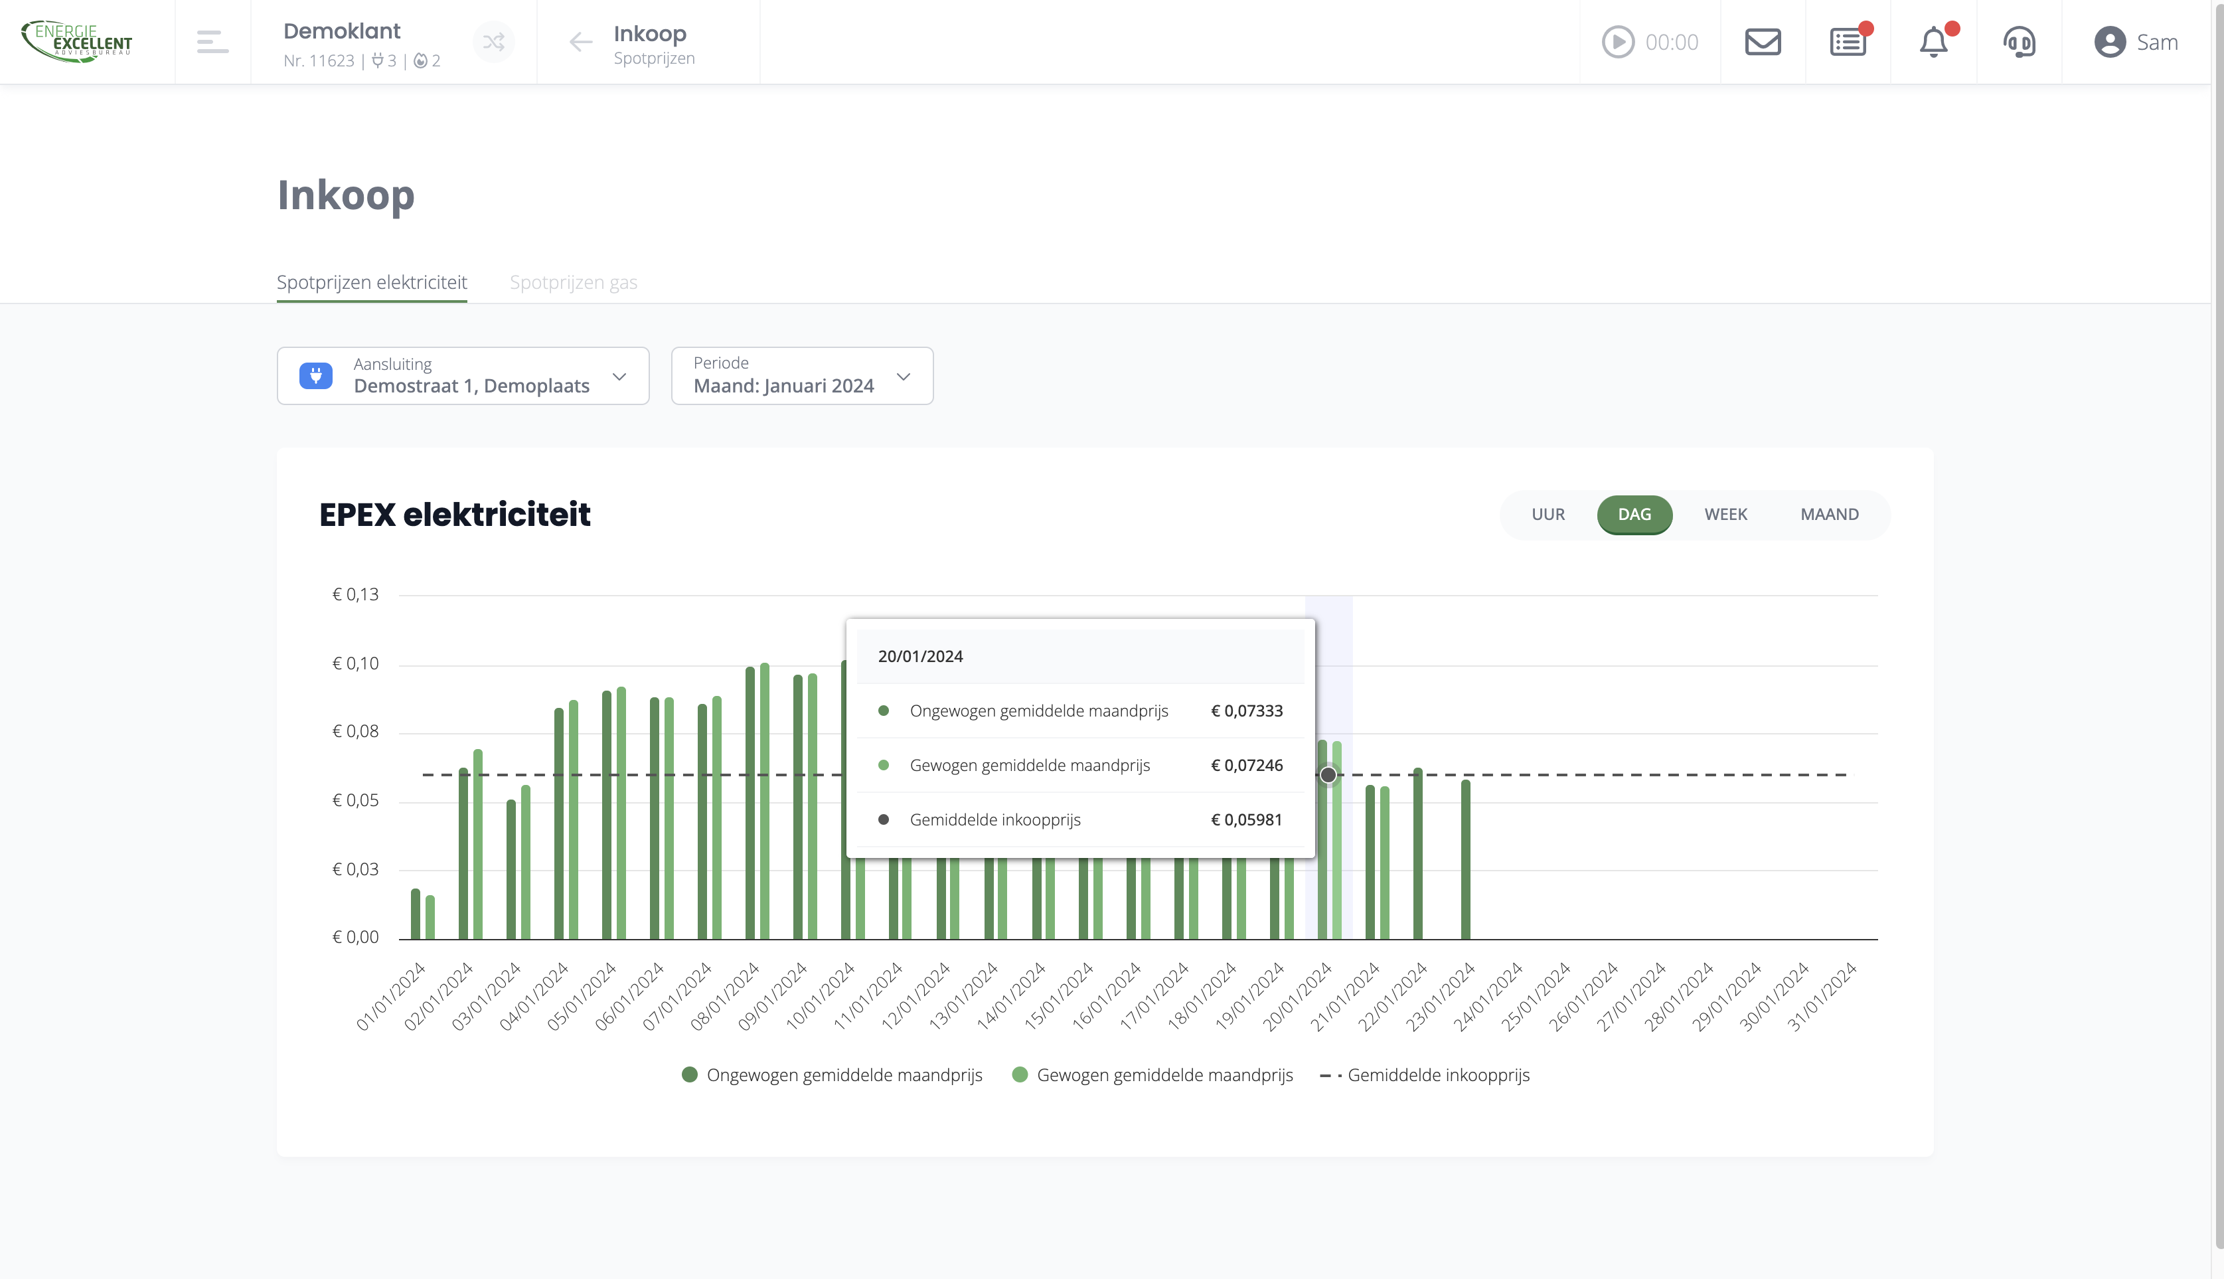
Task: Select the WEEK view toggle
Action: click(1725, 514)
